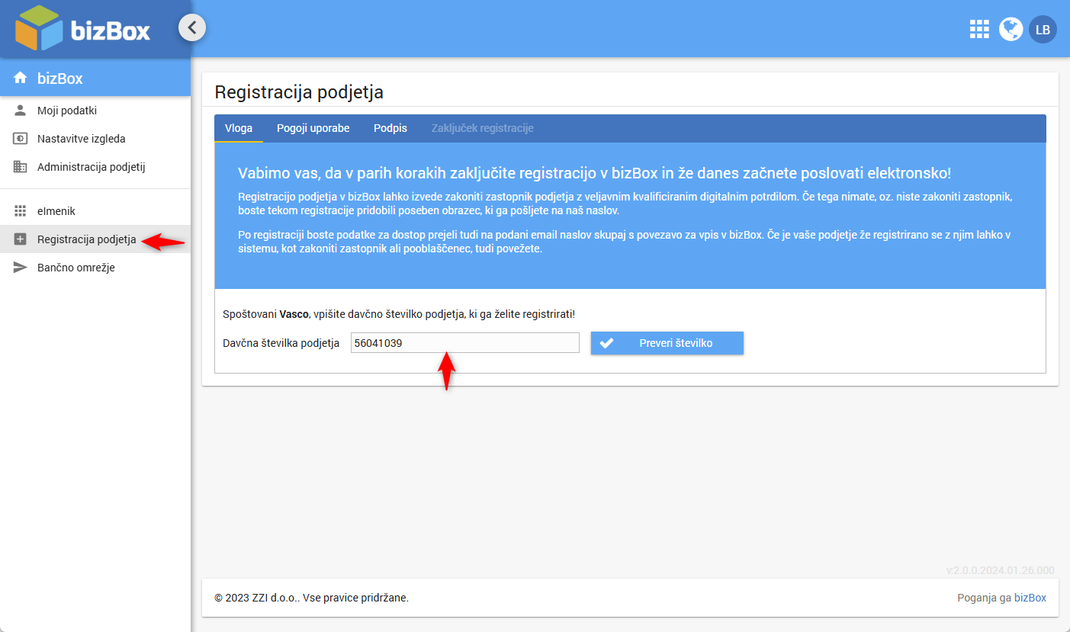Open the apps grid icon
The width and height of the screenshot is (1070, 632).
tap(979, 29)
